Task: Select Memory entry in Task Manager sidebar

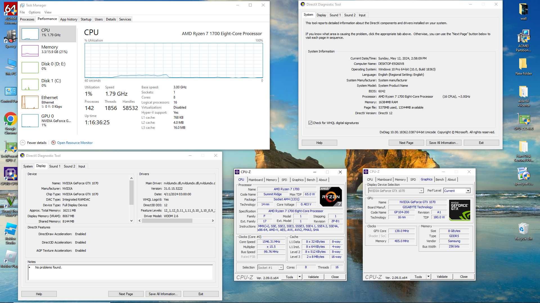Action: [48, 51]
